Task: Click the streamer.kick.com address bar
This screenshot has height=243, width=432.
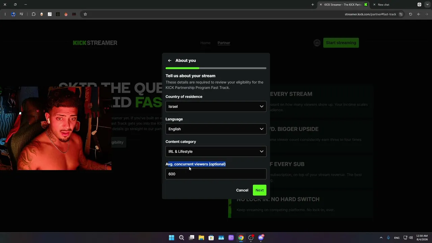Action: tap(370, 14)
